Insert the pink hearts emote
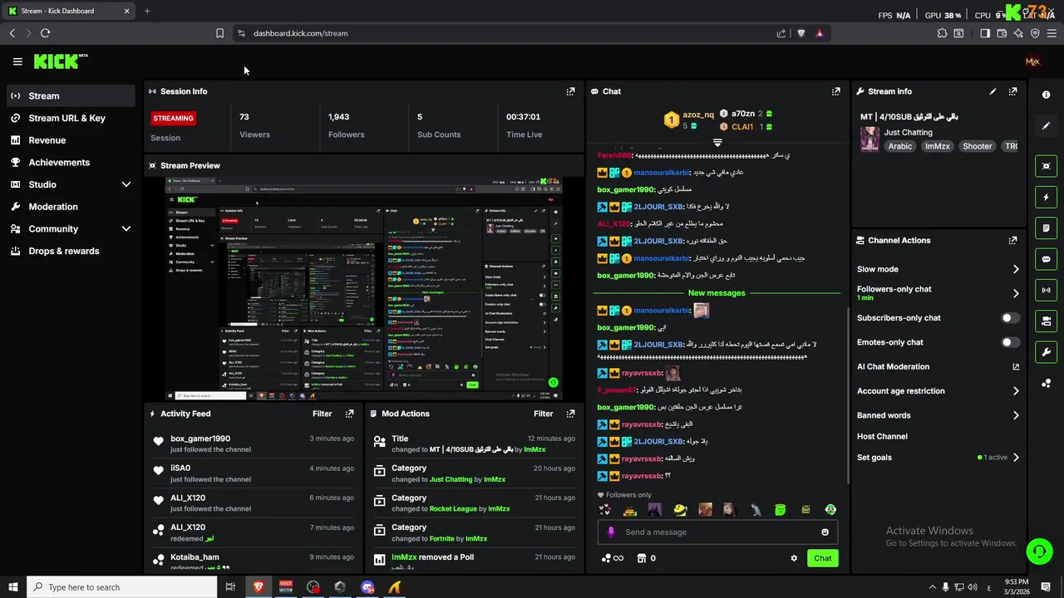 (x=605, y=510)
